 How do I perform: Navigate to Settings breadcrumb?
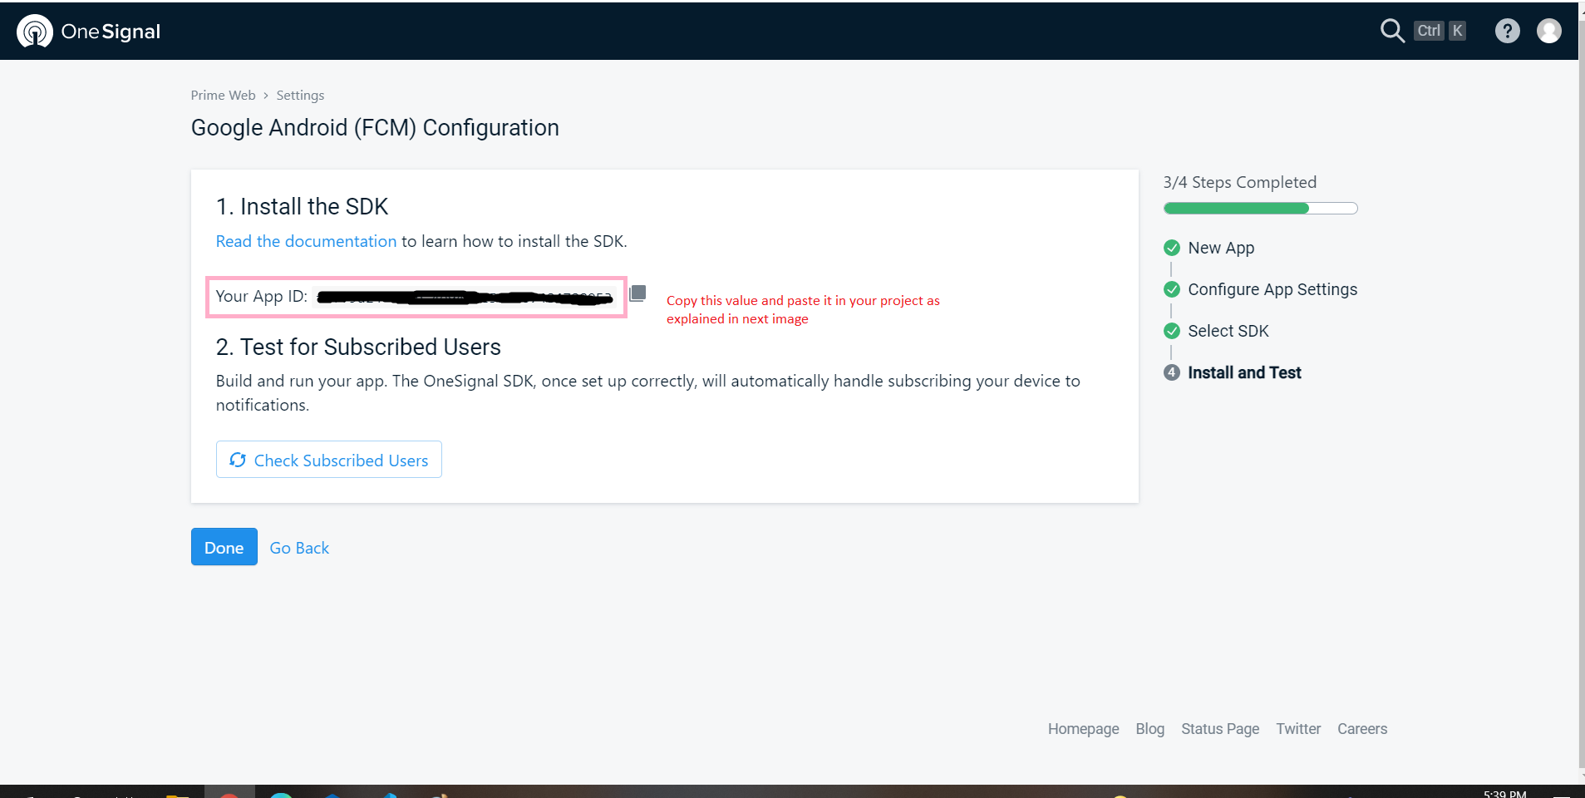(300, 96)
